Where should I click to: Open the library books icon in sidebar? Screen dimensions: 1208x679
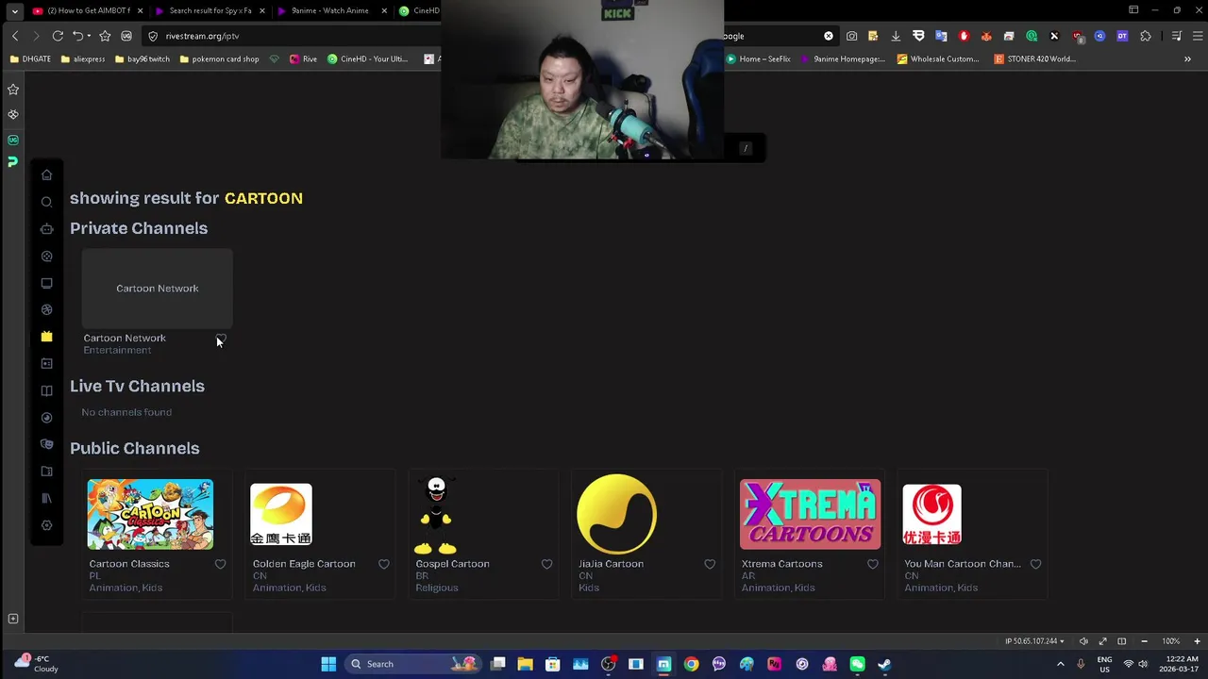tap(46, 498)
